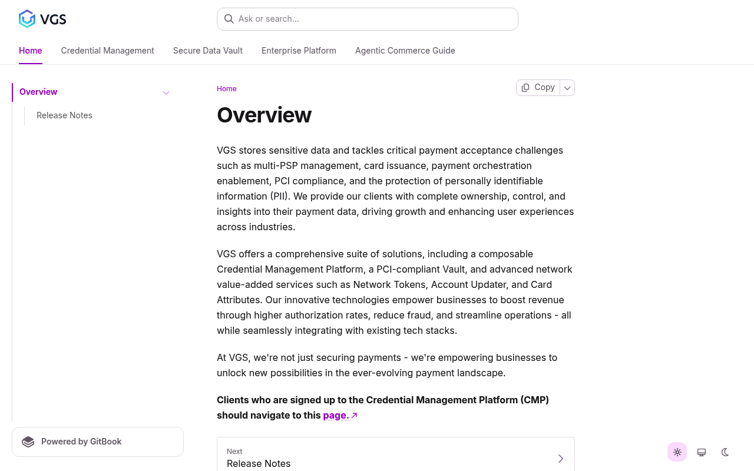This screenshot has height=471, width=754.
Task: Switch to light theme sun icon
Action: tap(677, 452)
